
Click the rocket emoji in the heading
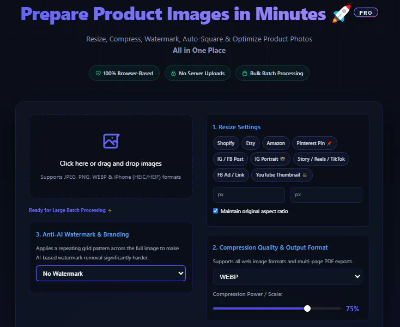click(341, 14)
